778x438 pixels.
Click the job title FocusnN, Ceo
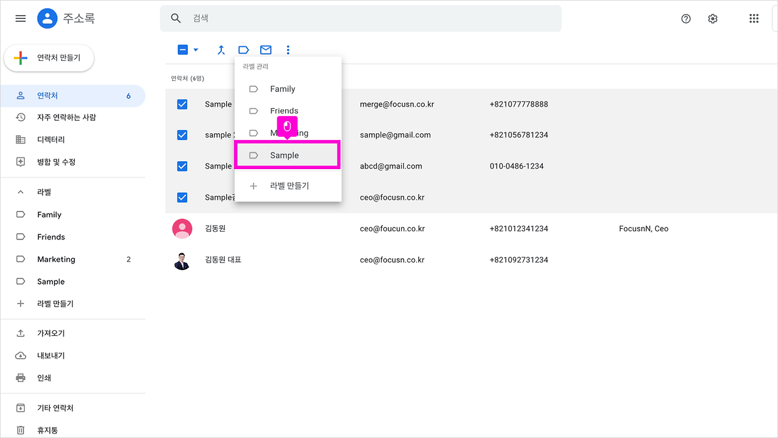(x=644, y=229)
